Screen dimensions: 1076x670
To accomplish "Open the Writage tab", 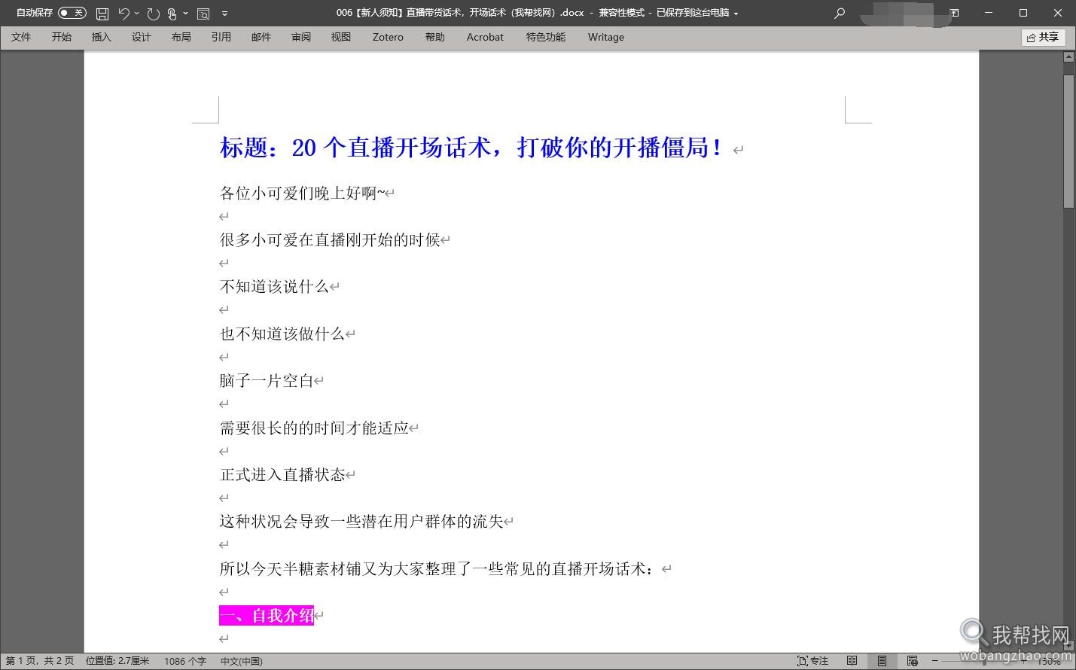I will coord(606,37).
